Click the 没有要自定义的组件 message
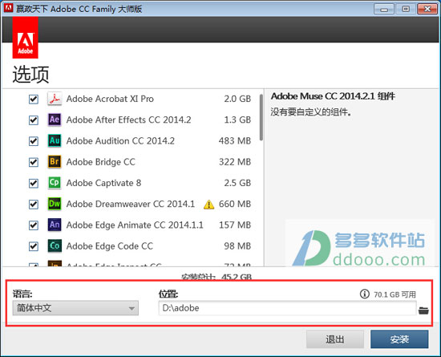Viewport: 441px width, 357px height. [311, 112]
